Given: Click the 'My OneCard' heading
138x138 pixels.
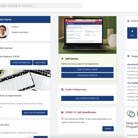Looking at the screenshot, I should click(6, 48).
